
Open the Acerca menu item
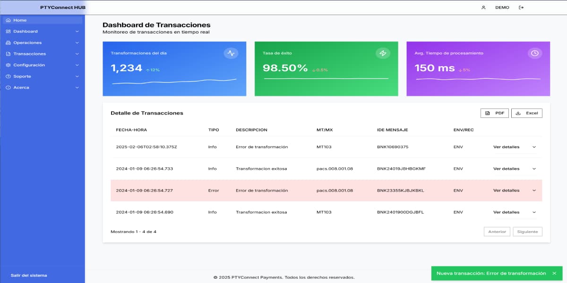tap(43, 88)
